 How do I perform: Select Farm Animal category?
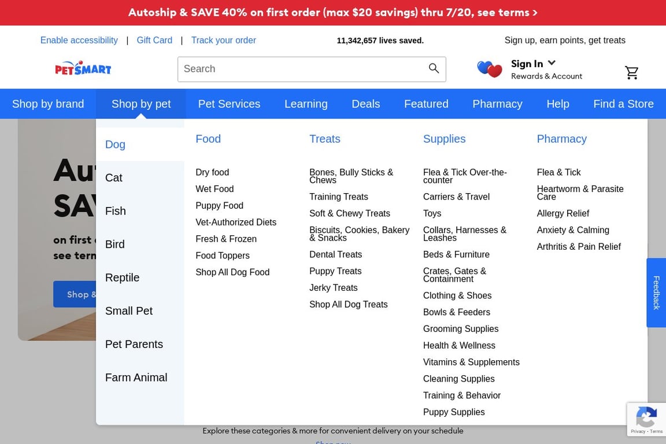(x=140, y=378)
